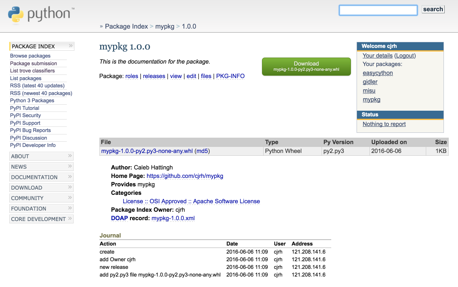Click the new release journal row
This screenshot has height=287, width=458.
[215, 267]
